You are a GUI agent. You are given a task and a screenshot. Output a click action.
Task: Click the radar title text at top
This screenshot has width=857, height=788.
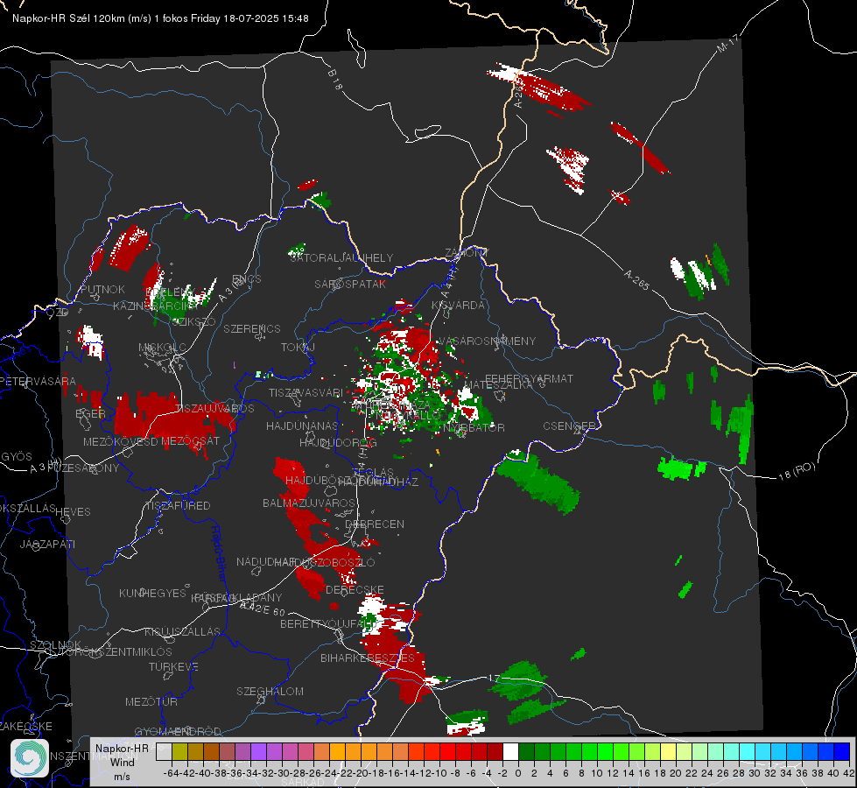pos(160,18)
